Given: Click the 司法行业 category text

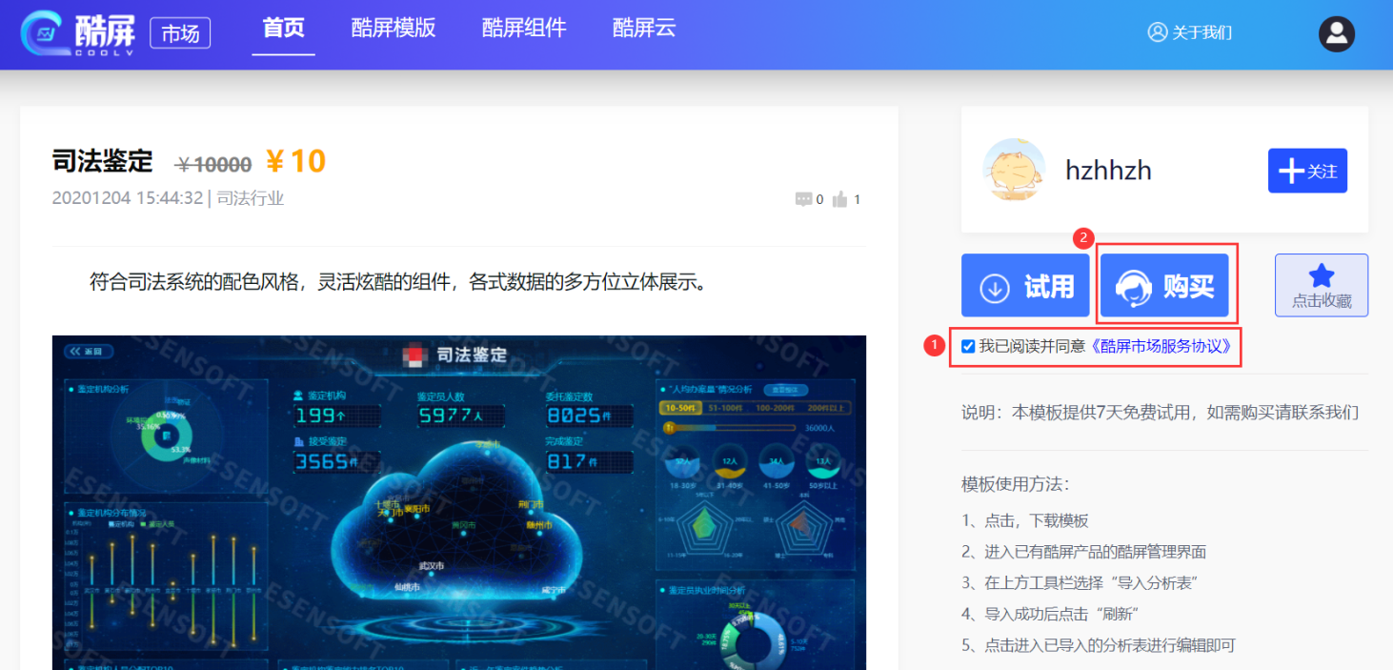Looking at the screenshot, I should click(251, 198).
